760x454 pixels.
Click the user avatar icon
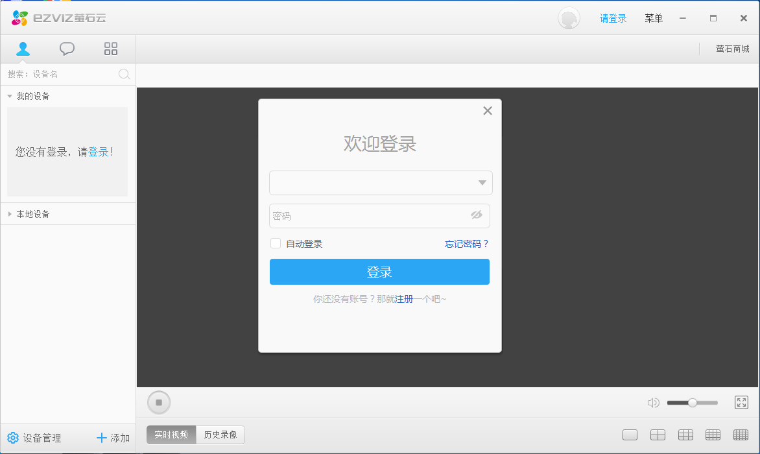click(569, 18)
